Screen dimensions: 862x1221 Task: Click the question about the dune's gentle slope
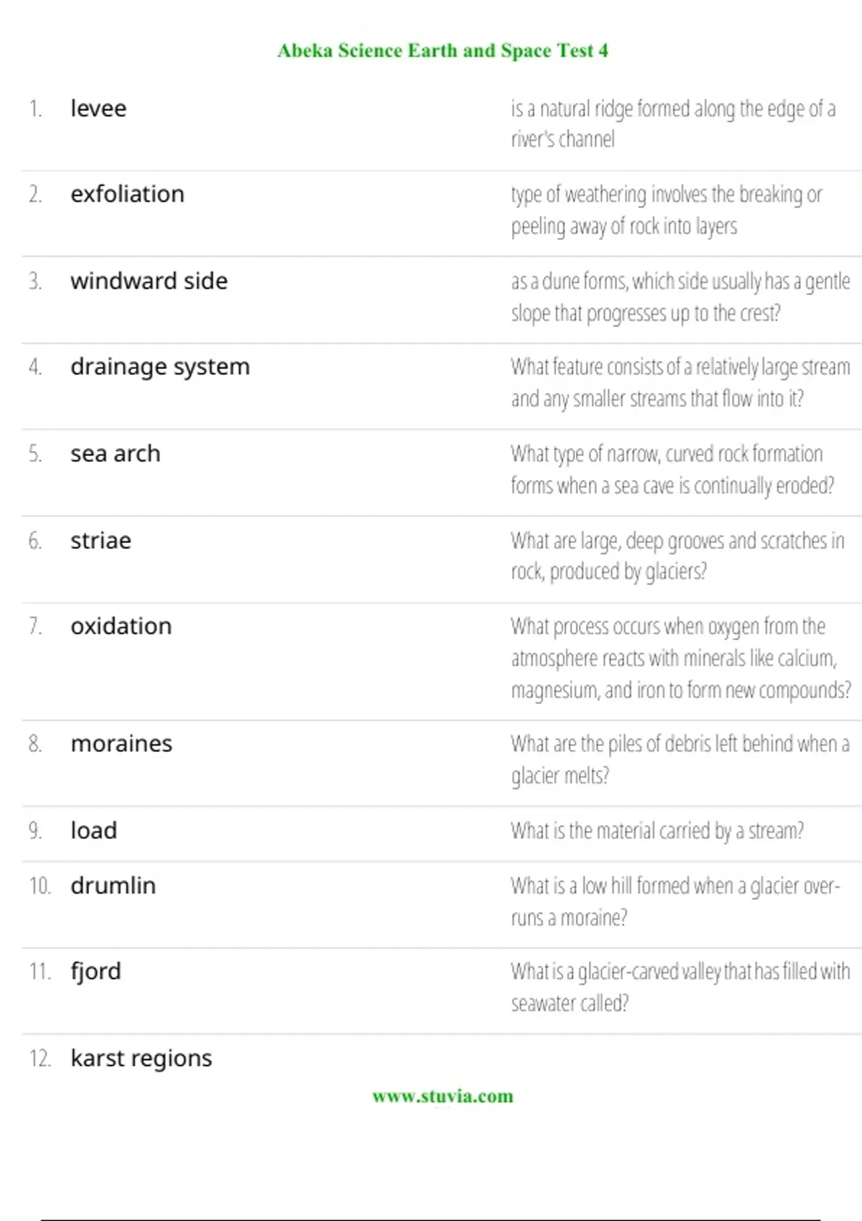(x=680, y=297)
